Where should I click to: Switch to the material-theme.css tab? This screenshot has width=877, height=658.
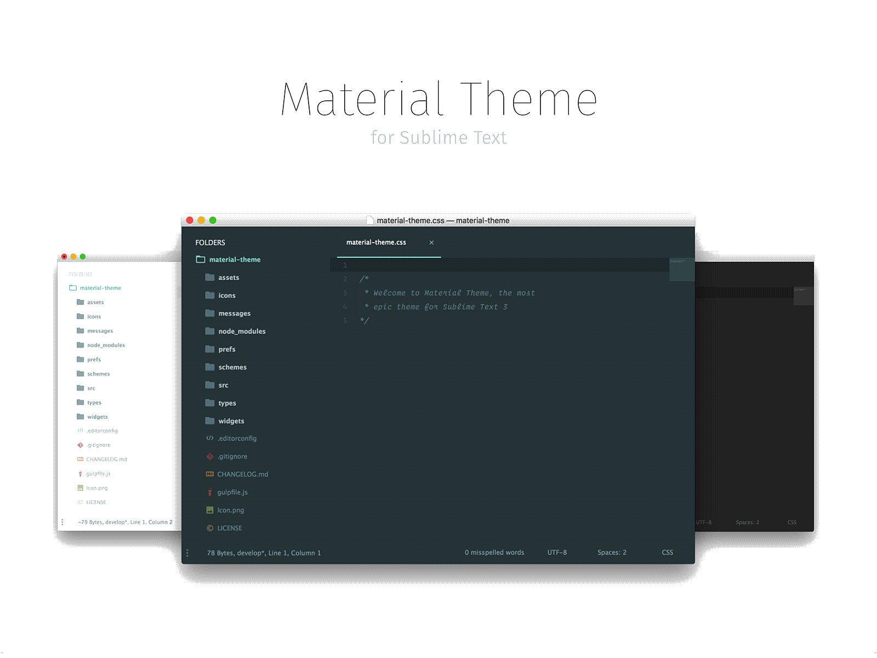[x=376, y=242]
